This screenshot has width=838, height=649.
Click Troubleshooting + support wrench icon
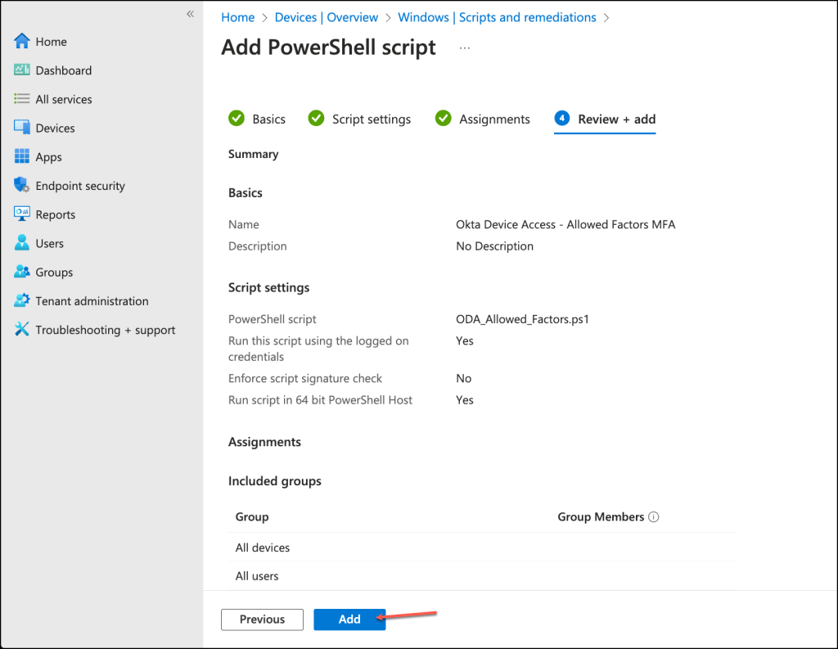[x=21, y=330]
